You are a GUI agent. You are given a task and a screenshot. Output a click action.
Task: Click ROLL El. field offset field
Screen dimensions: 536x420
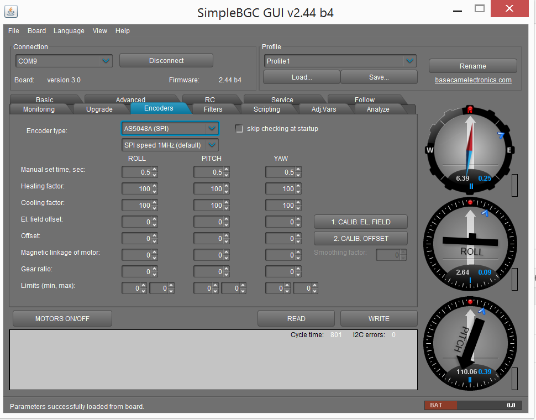point(136,222)
